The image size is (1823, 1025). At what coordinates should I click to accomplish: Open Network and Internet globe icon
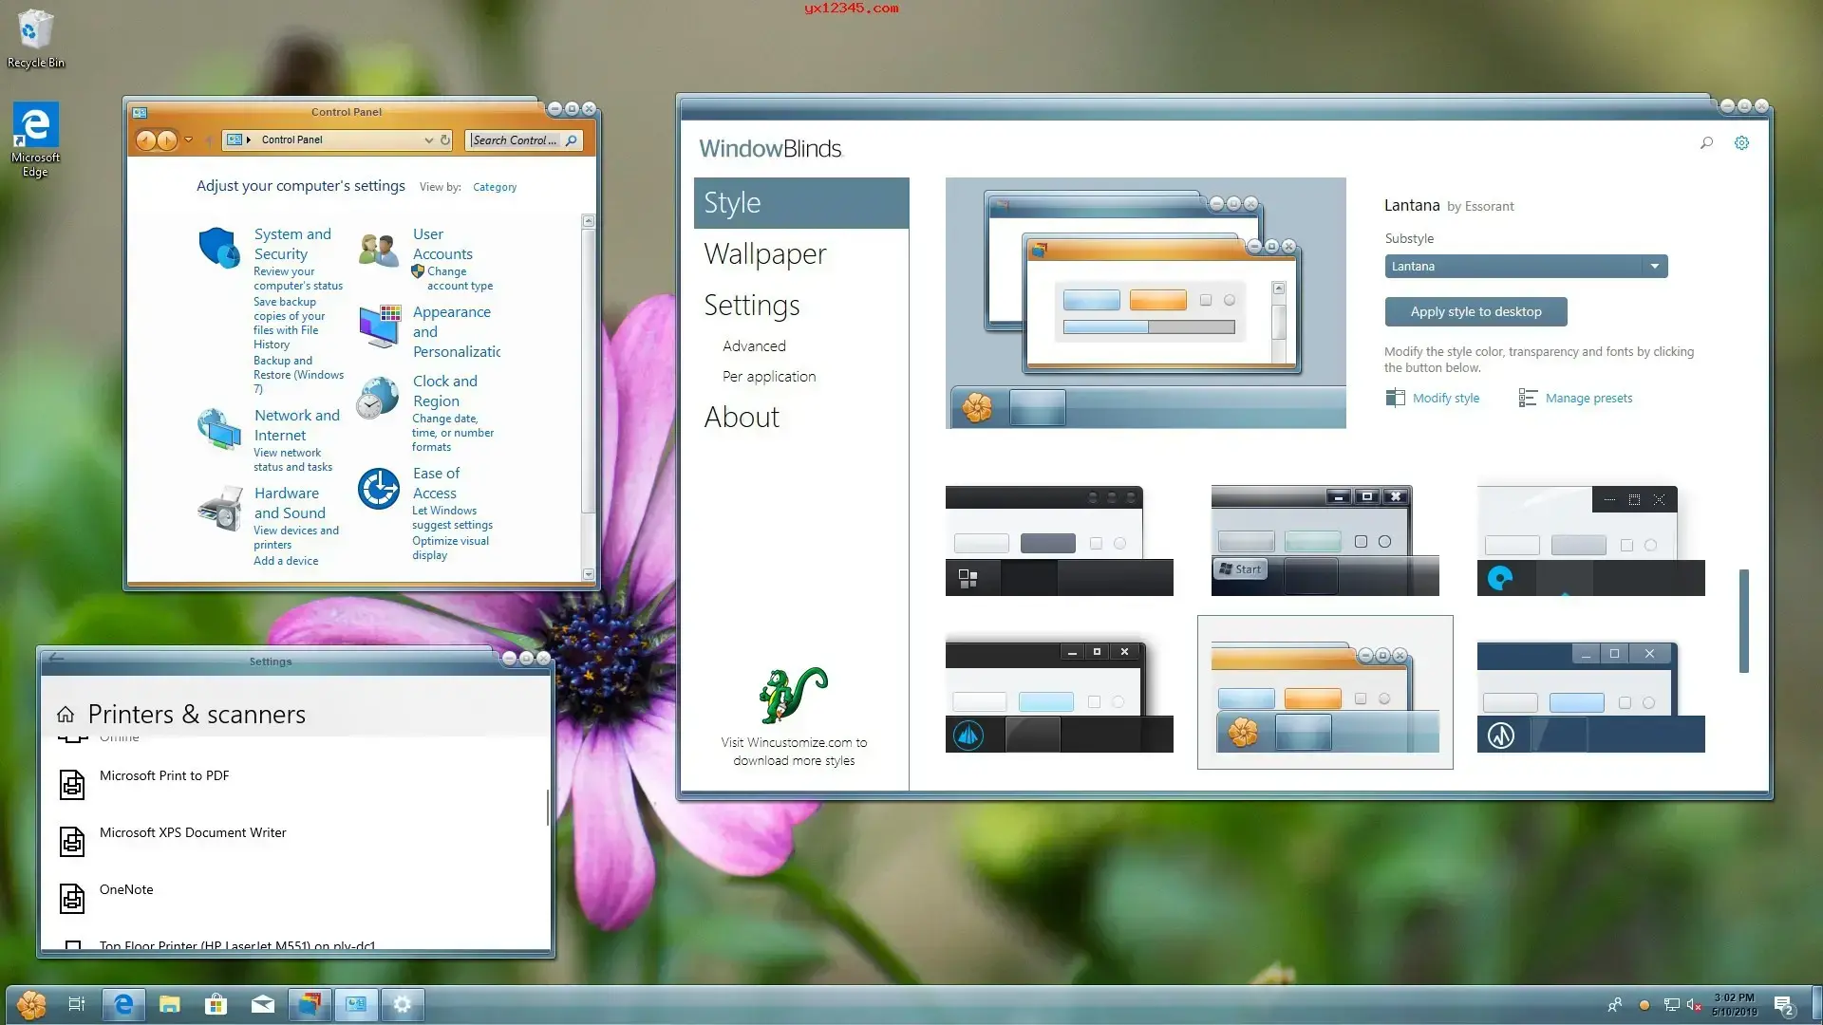coord(219,428)
